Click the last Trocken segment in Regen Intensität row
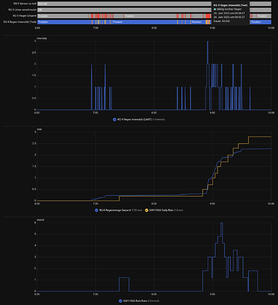The width and height of the screenshot is (278, 305). (261, 22)
